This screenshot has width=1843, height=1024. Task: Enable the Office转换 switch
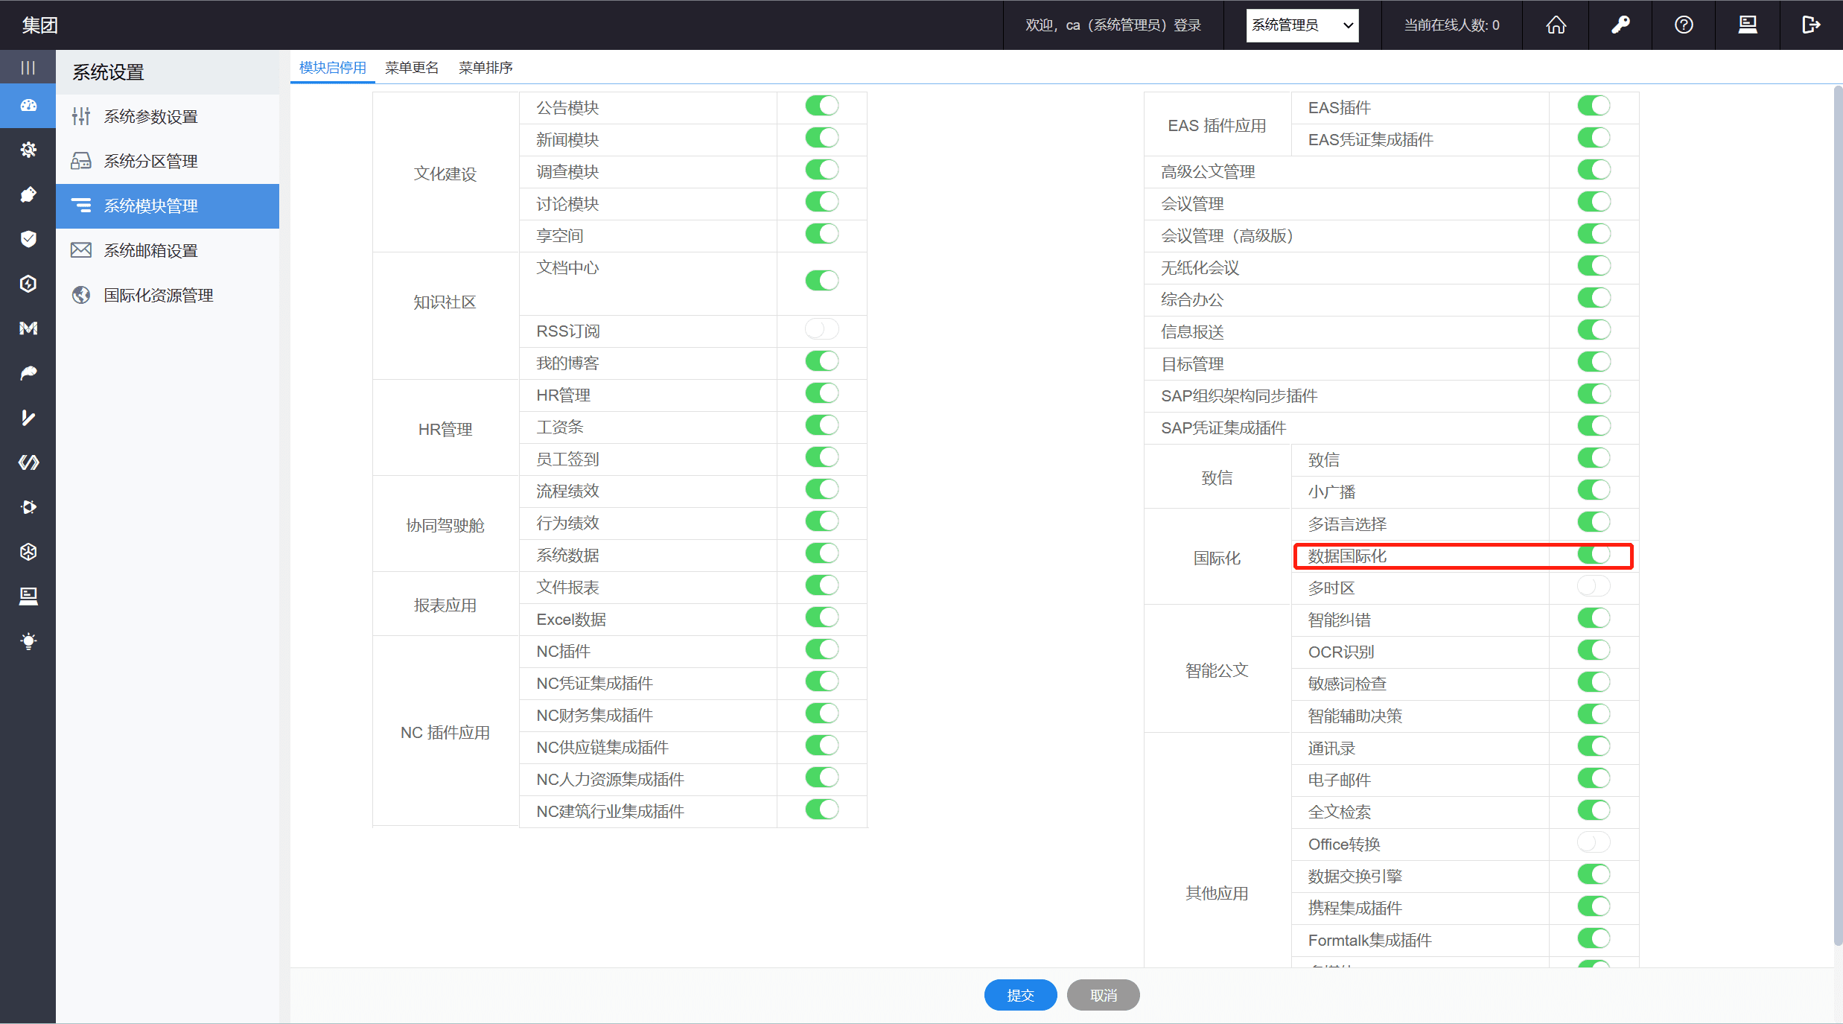(x=1594, y=842)
